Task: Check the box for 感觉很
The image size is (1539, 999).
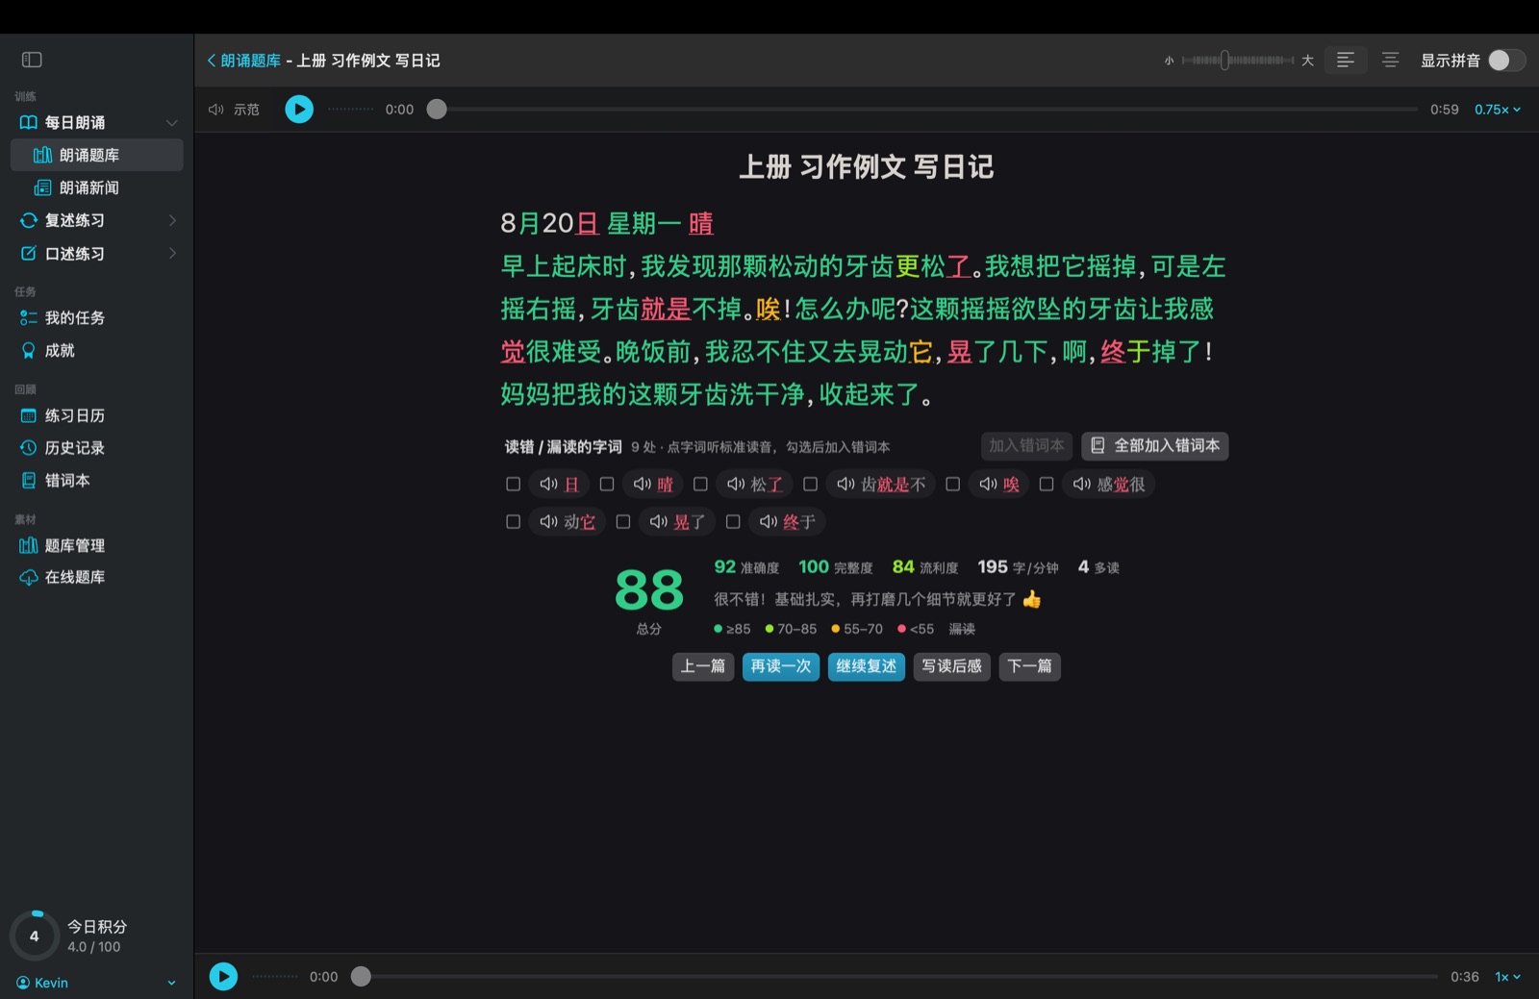Action: point(1046,485)
